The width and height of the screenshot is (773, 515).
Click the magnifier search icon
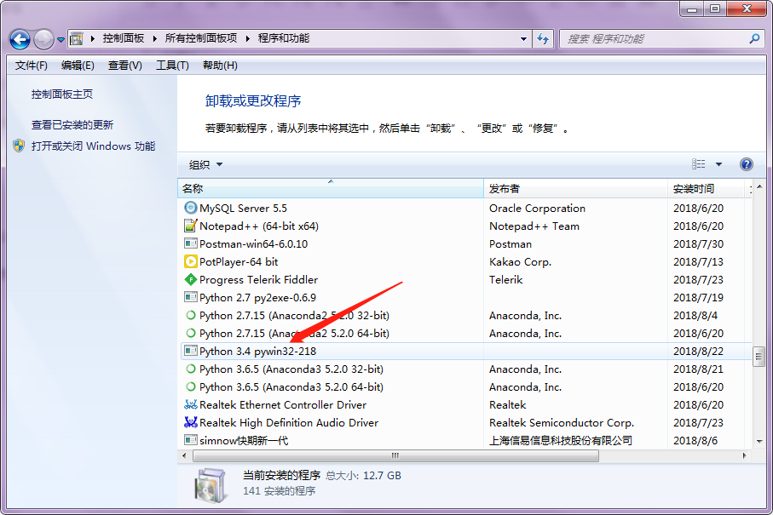[x=754, y=38]
